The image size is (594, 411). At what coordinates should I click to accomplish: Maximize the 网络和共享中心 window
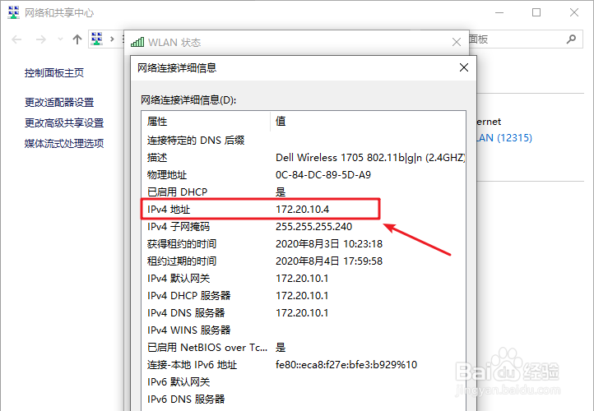(x=536, y=12)
